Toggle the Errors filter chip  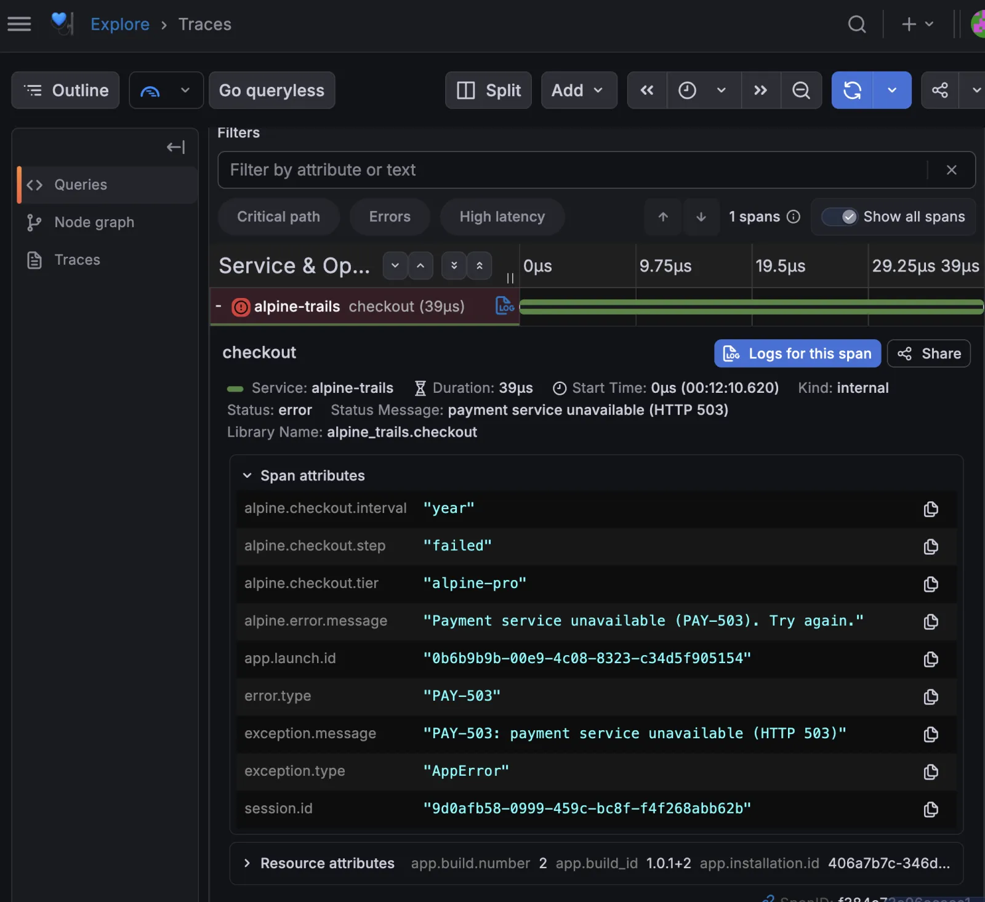click(390, 217)
